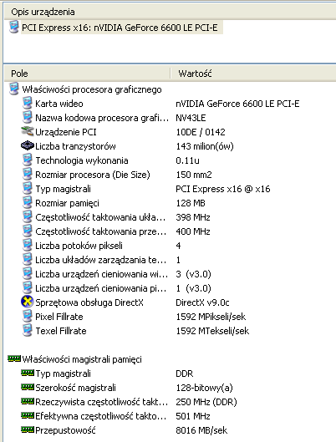Screen dimensions: 336x442
Task: Click the value 1592 MTekseli/sek
Action: click(x=212, y=331)
